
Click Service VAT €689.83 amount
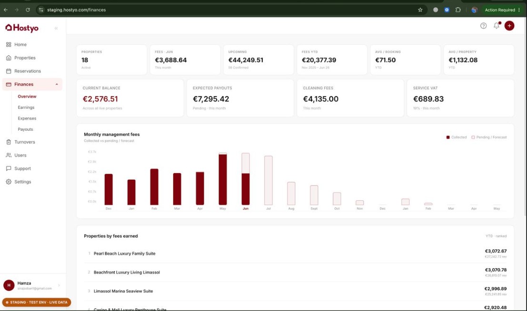click(x=428, y=99)
